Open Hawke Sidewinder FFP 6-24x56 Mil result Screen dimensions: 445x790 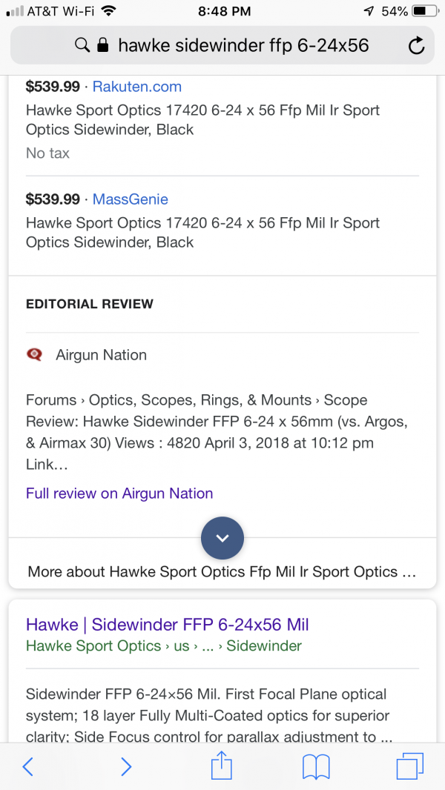[x=168, y=625]
